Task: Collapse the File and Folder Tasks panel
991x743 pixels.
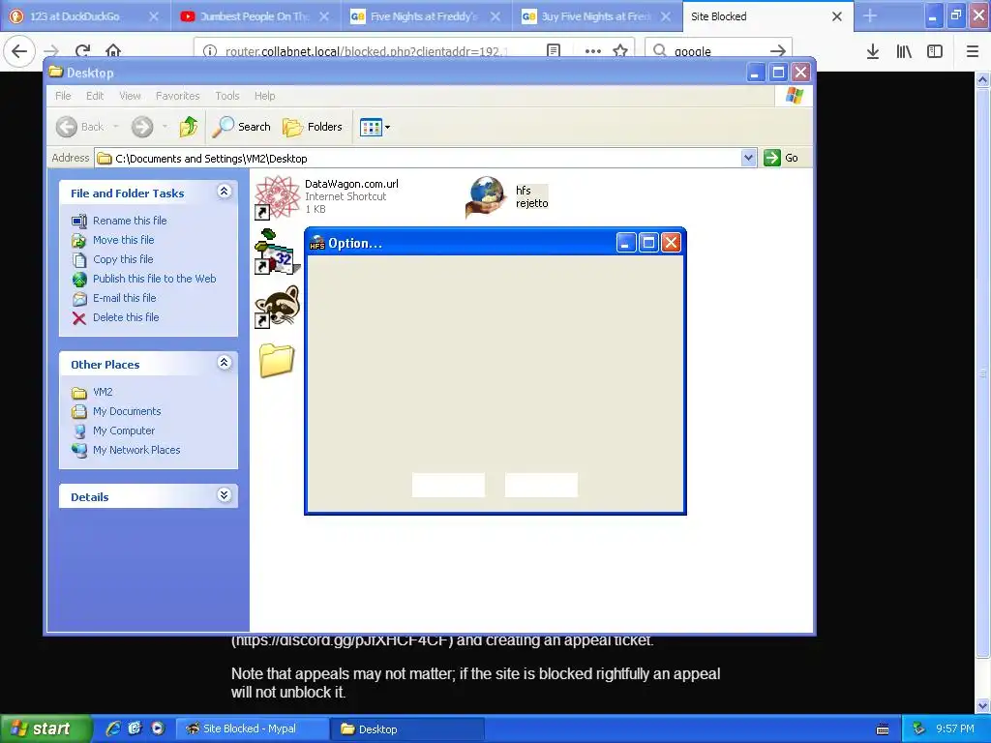Action: coord(225,192)
